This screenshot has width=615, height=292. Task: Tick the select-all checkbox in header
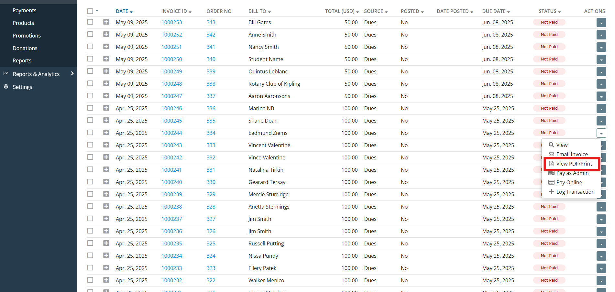tap(90, 11)
